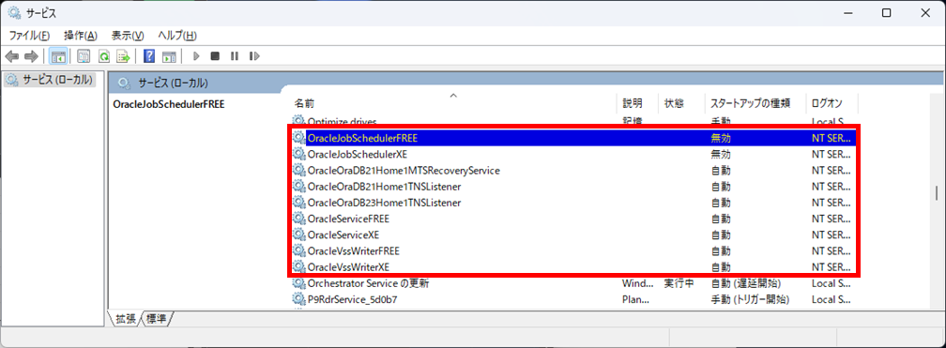Click 実行中 status of Orchestrator Service

679,283
